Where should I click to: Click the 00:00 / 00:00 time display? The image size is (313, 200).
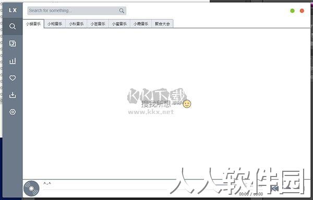(251, 194)
